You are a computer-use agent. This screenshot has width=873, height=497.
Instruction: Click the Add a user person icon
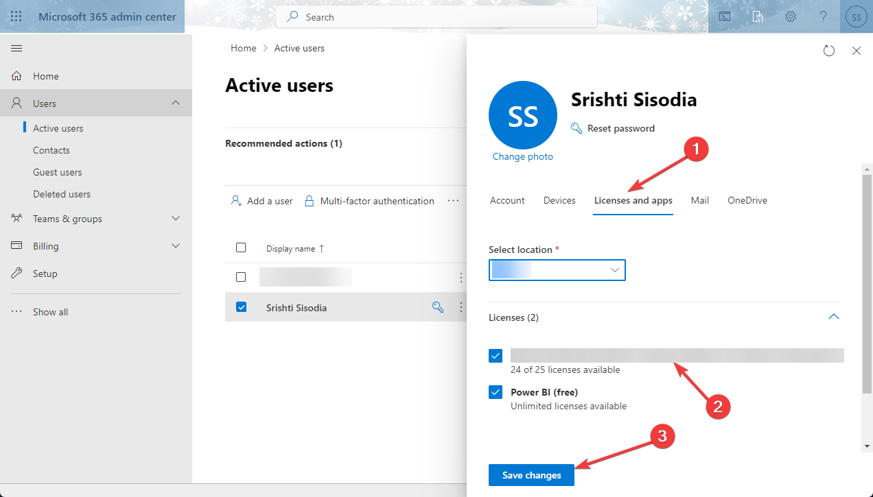[236, 201]
